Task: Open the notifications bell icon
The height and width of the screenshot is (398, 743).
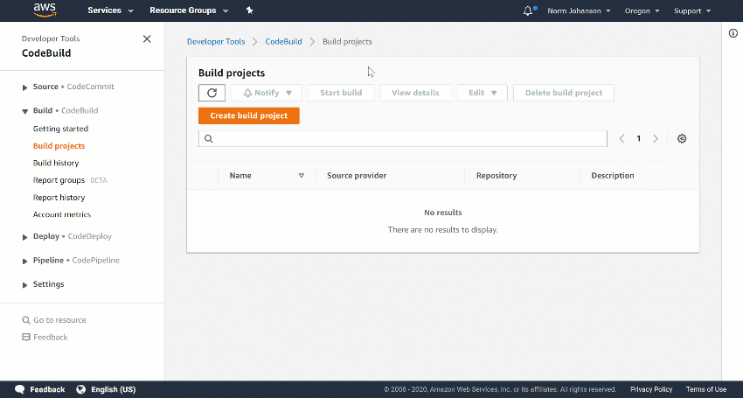Action: tap(528, 10)
